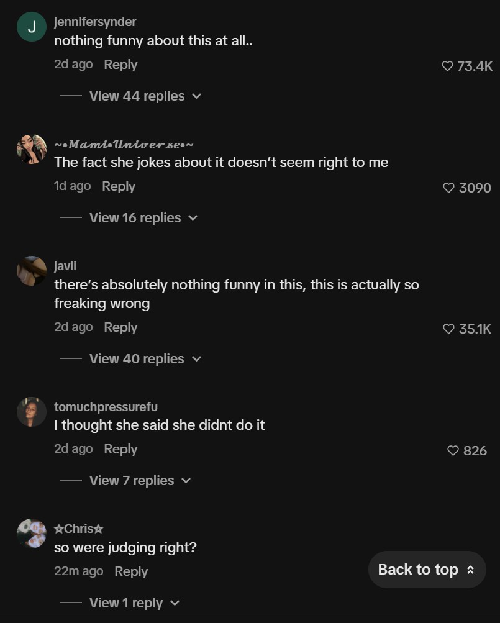
Task: Visit tomuchpressurefu's username link
Action: pyautogui.click(x=106, y=407)
